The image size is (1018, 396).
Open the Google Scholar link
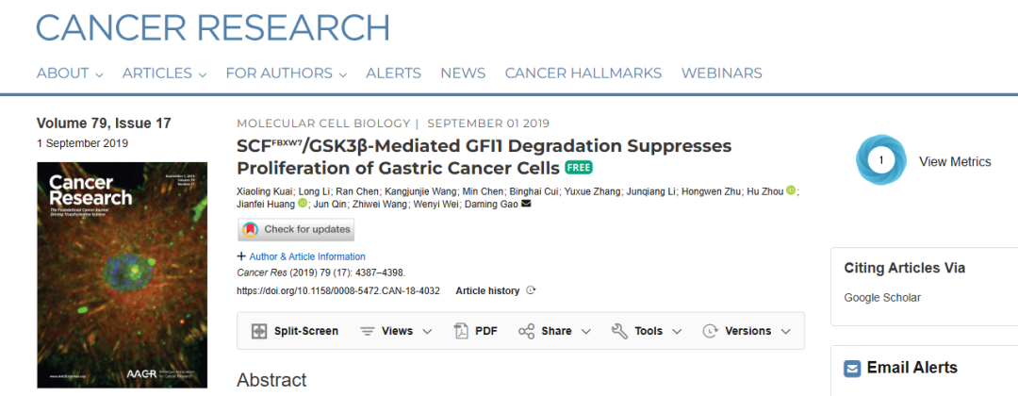882,297
